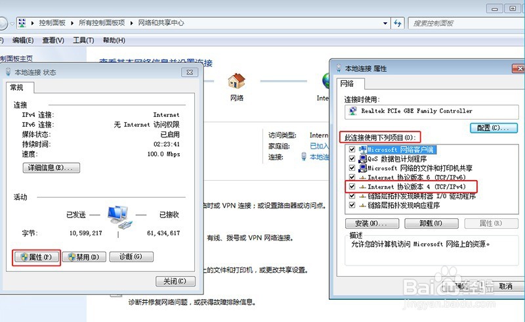
Task: Toggle the 链路层拓扑发现响应程序 checkbox
Action: 352,204
